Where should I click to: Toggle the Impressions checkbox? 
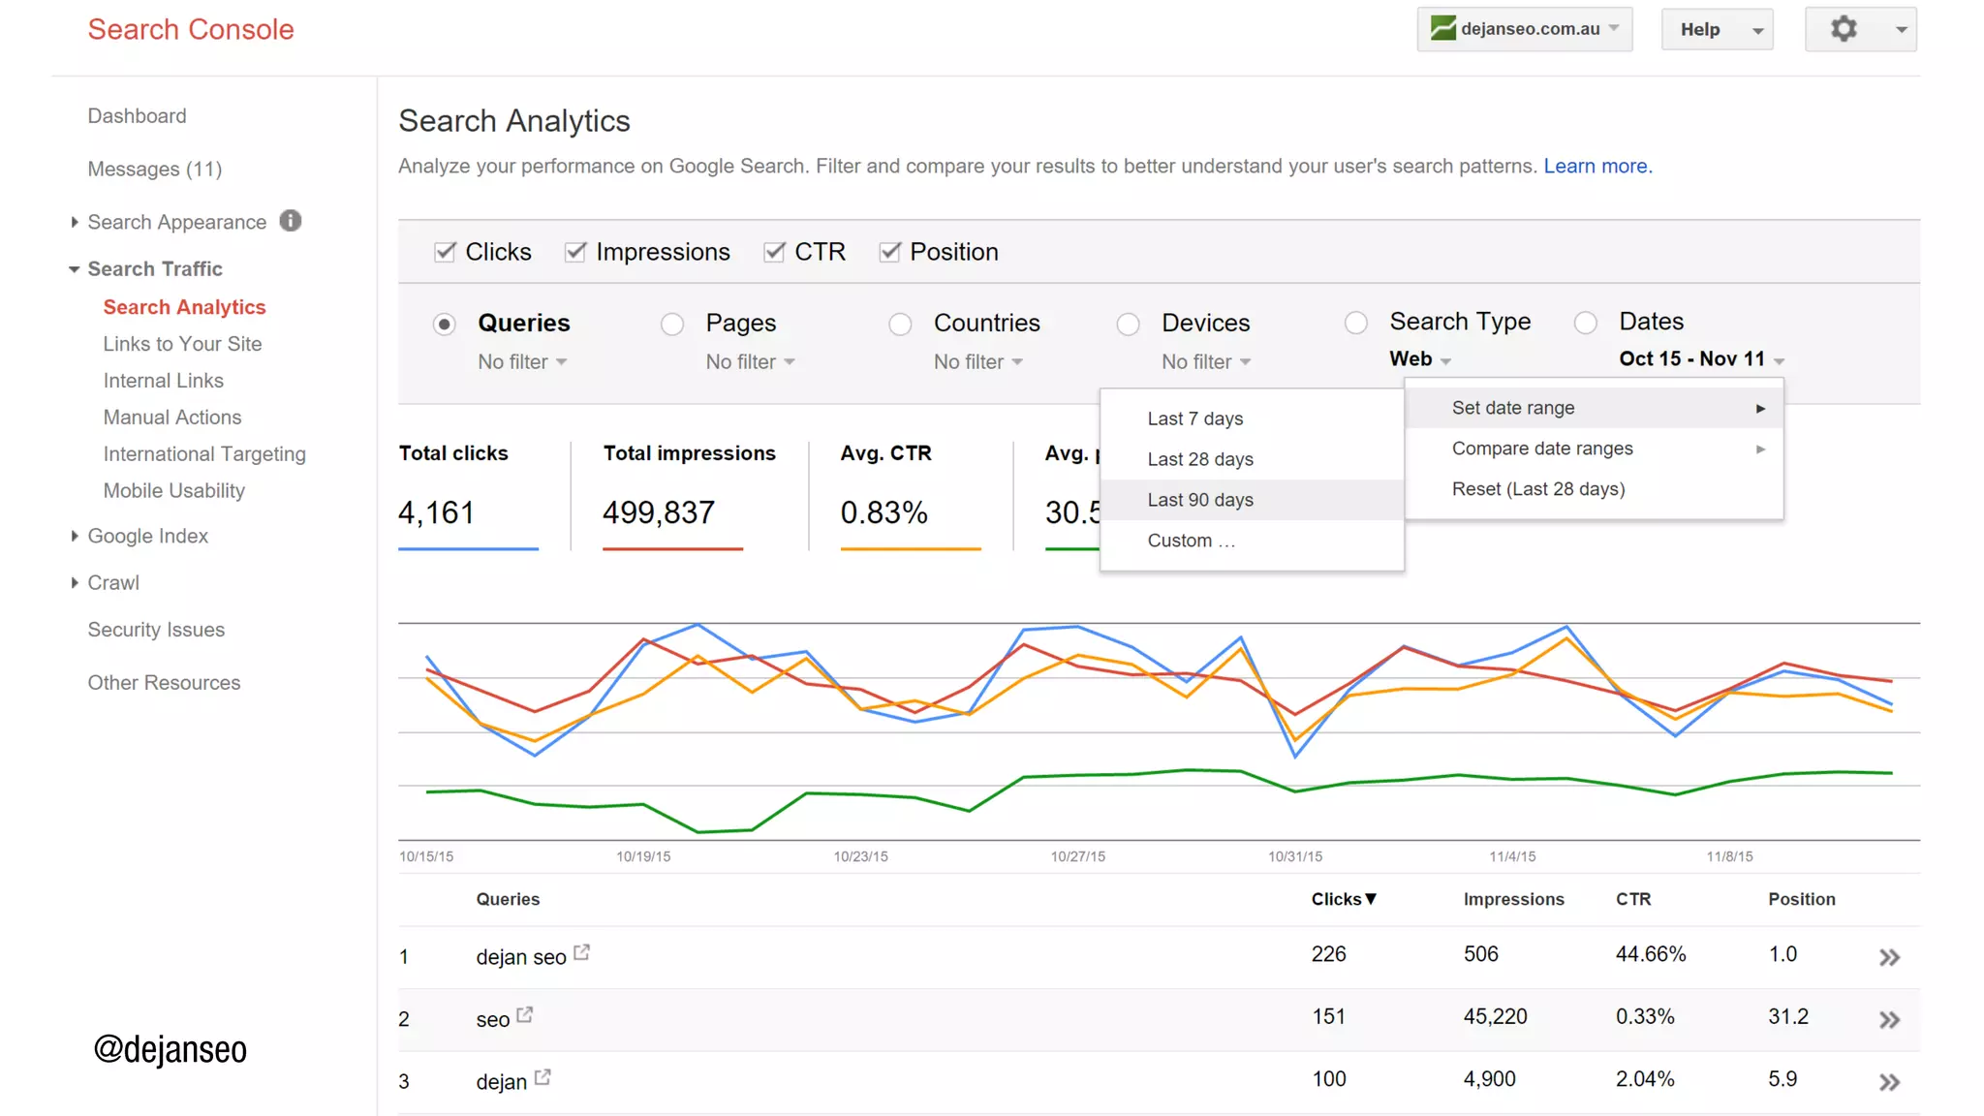coord(575,252)
